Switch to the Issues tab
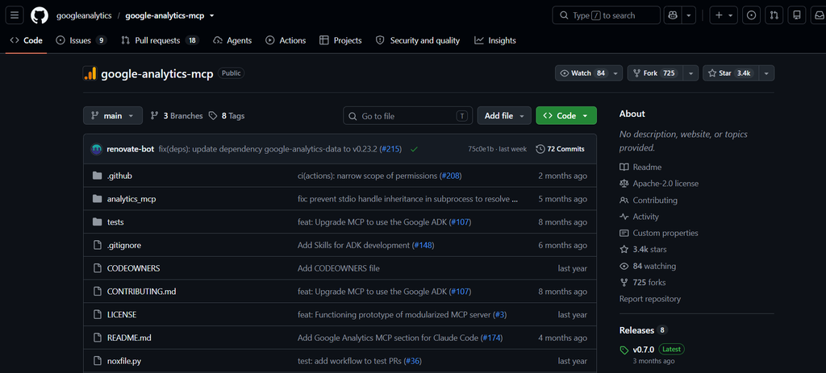 tap(81, 40)
